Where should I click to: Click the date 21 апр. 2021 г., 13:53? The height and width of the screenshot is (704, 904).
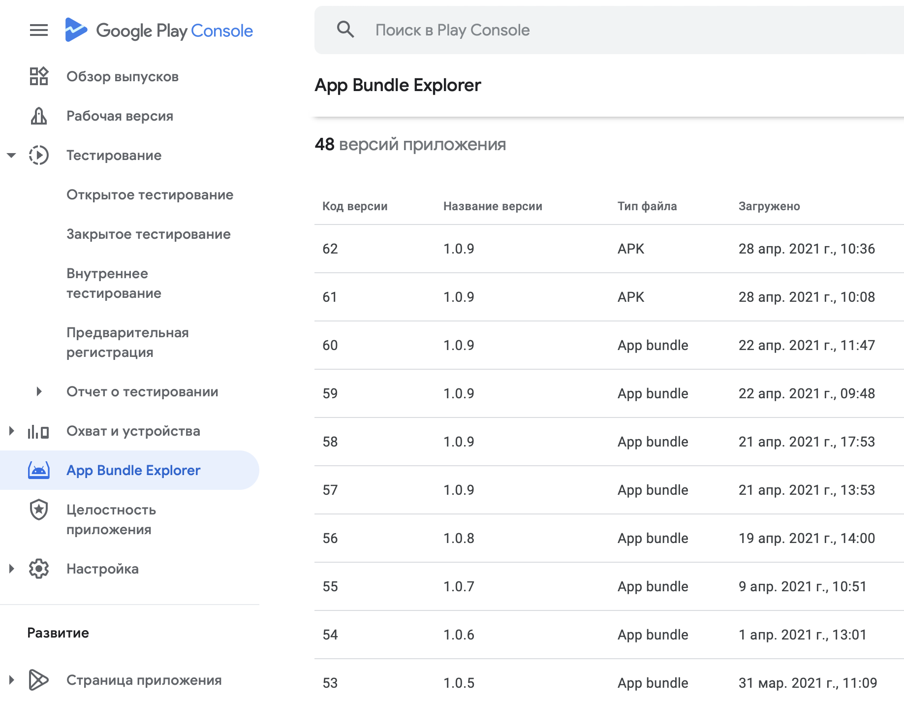[807, 490]
